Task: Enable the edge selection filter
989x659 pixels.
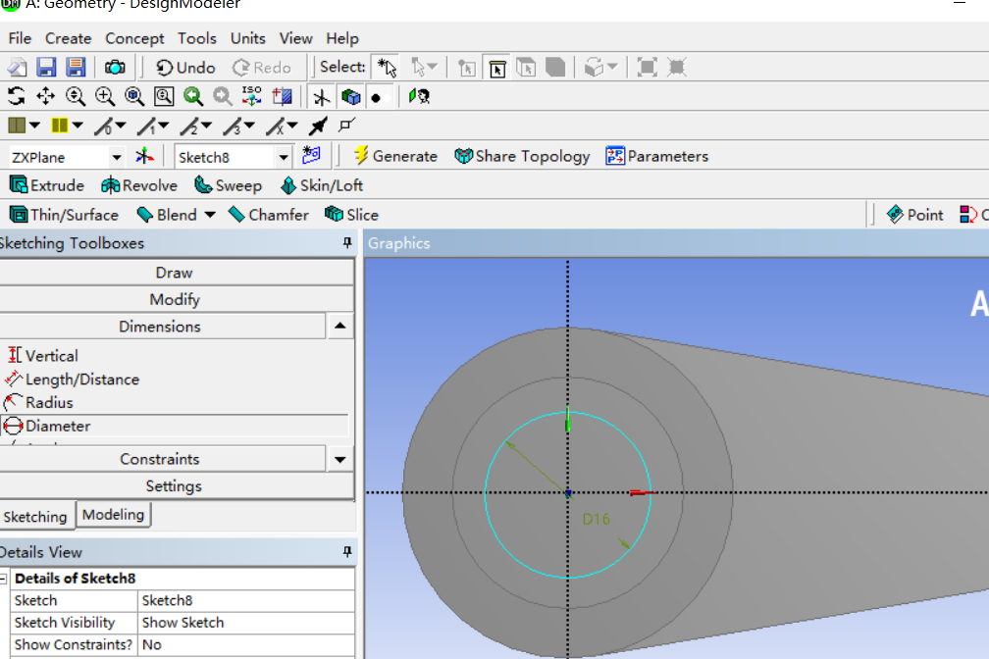Action: coord(497,67)
